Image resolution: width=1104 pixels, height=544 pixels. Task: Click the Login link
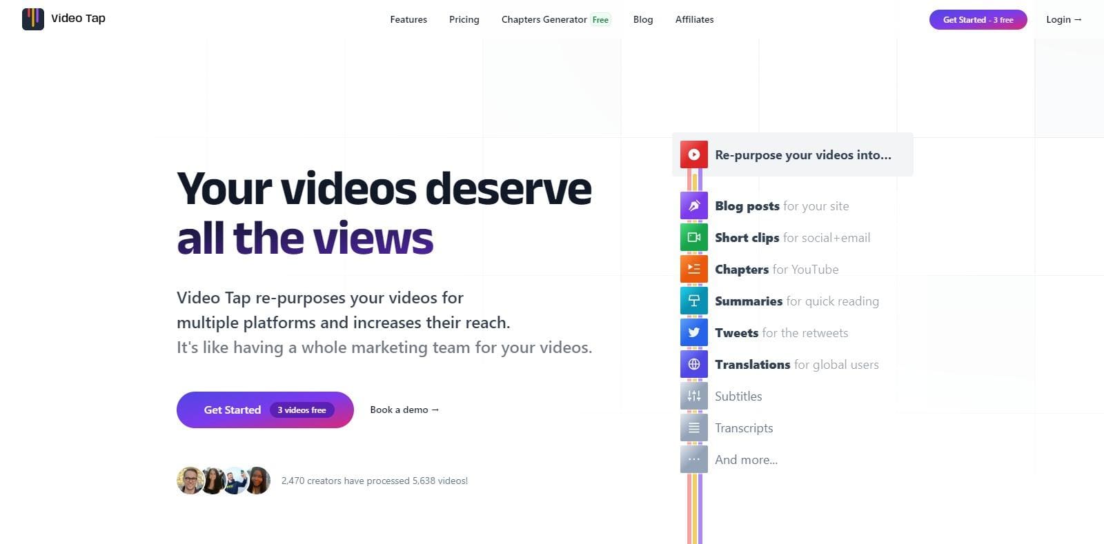pyautogui.click(x=1063, y=19)
